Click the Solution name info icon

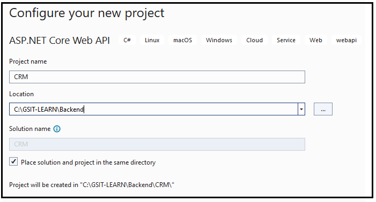tap(57, 129)
